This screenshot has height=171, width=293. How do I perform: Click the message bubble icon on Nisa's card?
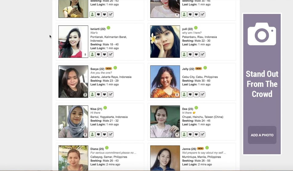98,134
